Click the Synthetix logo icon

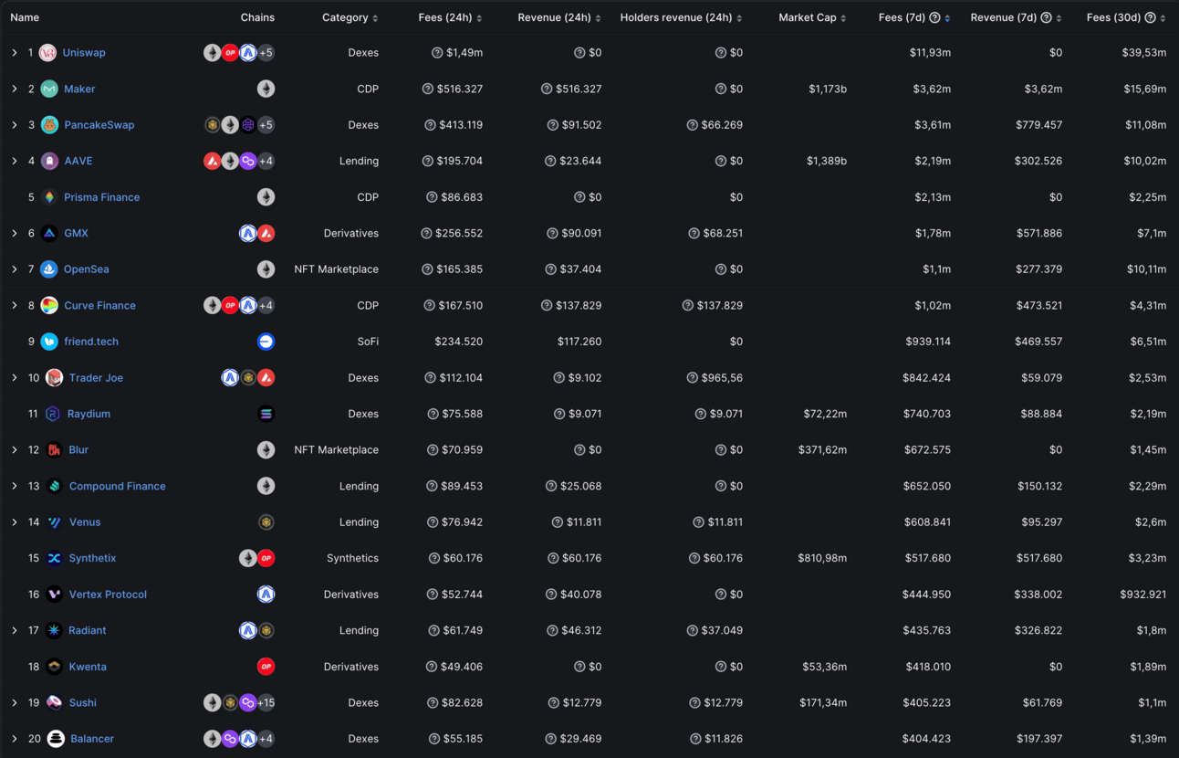(x=55, y=559)
